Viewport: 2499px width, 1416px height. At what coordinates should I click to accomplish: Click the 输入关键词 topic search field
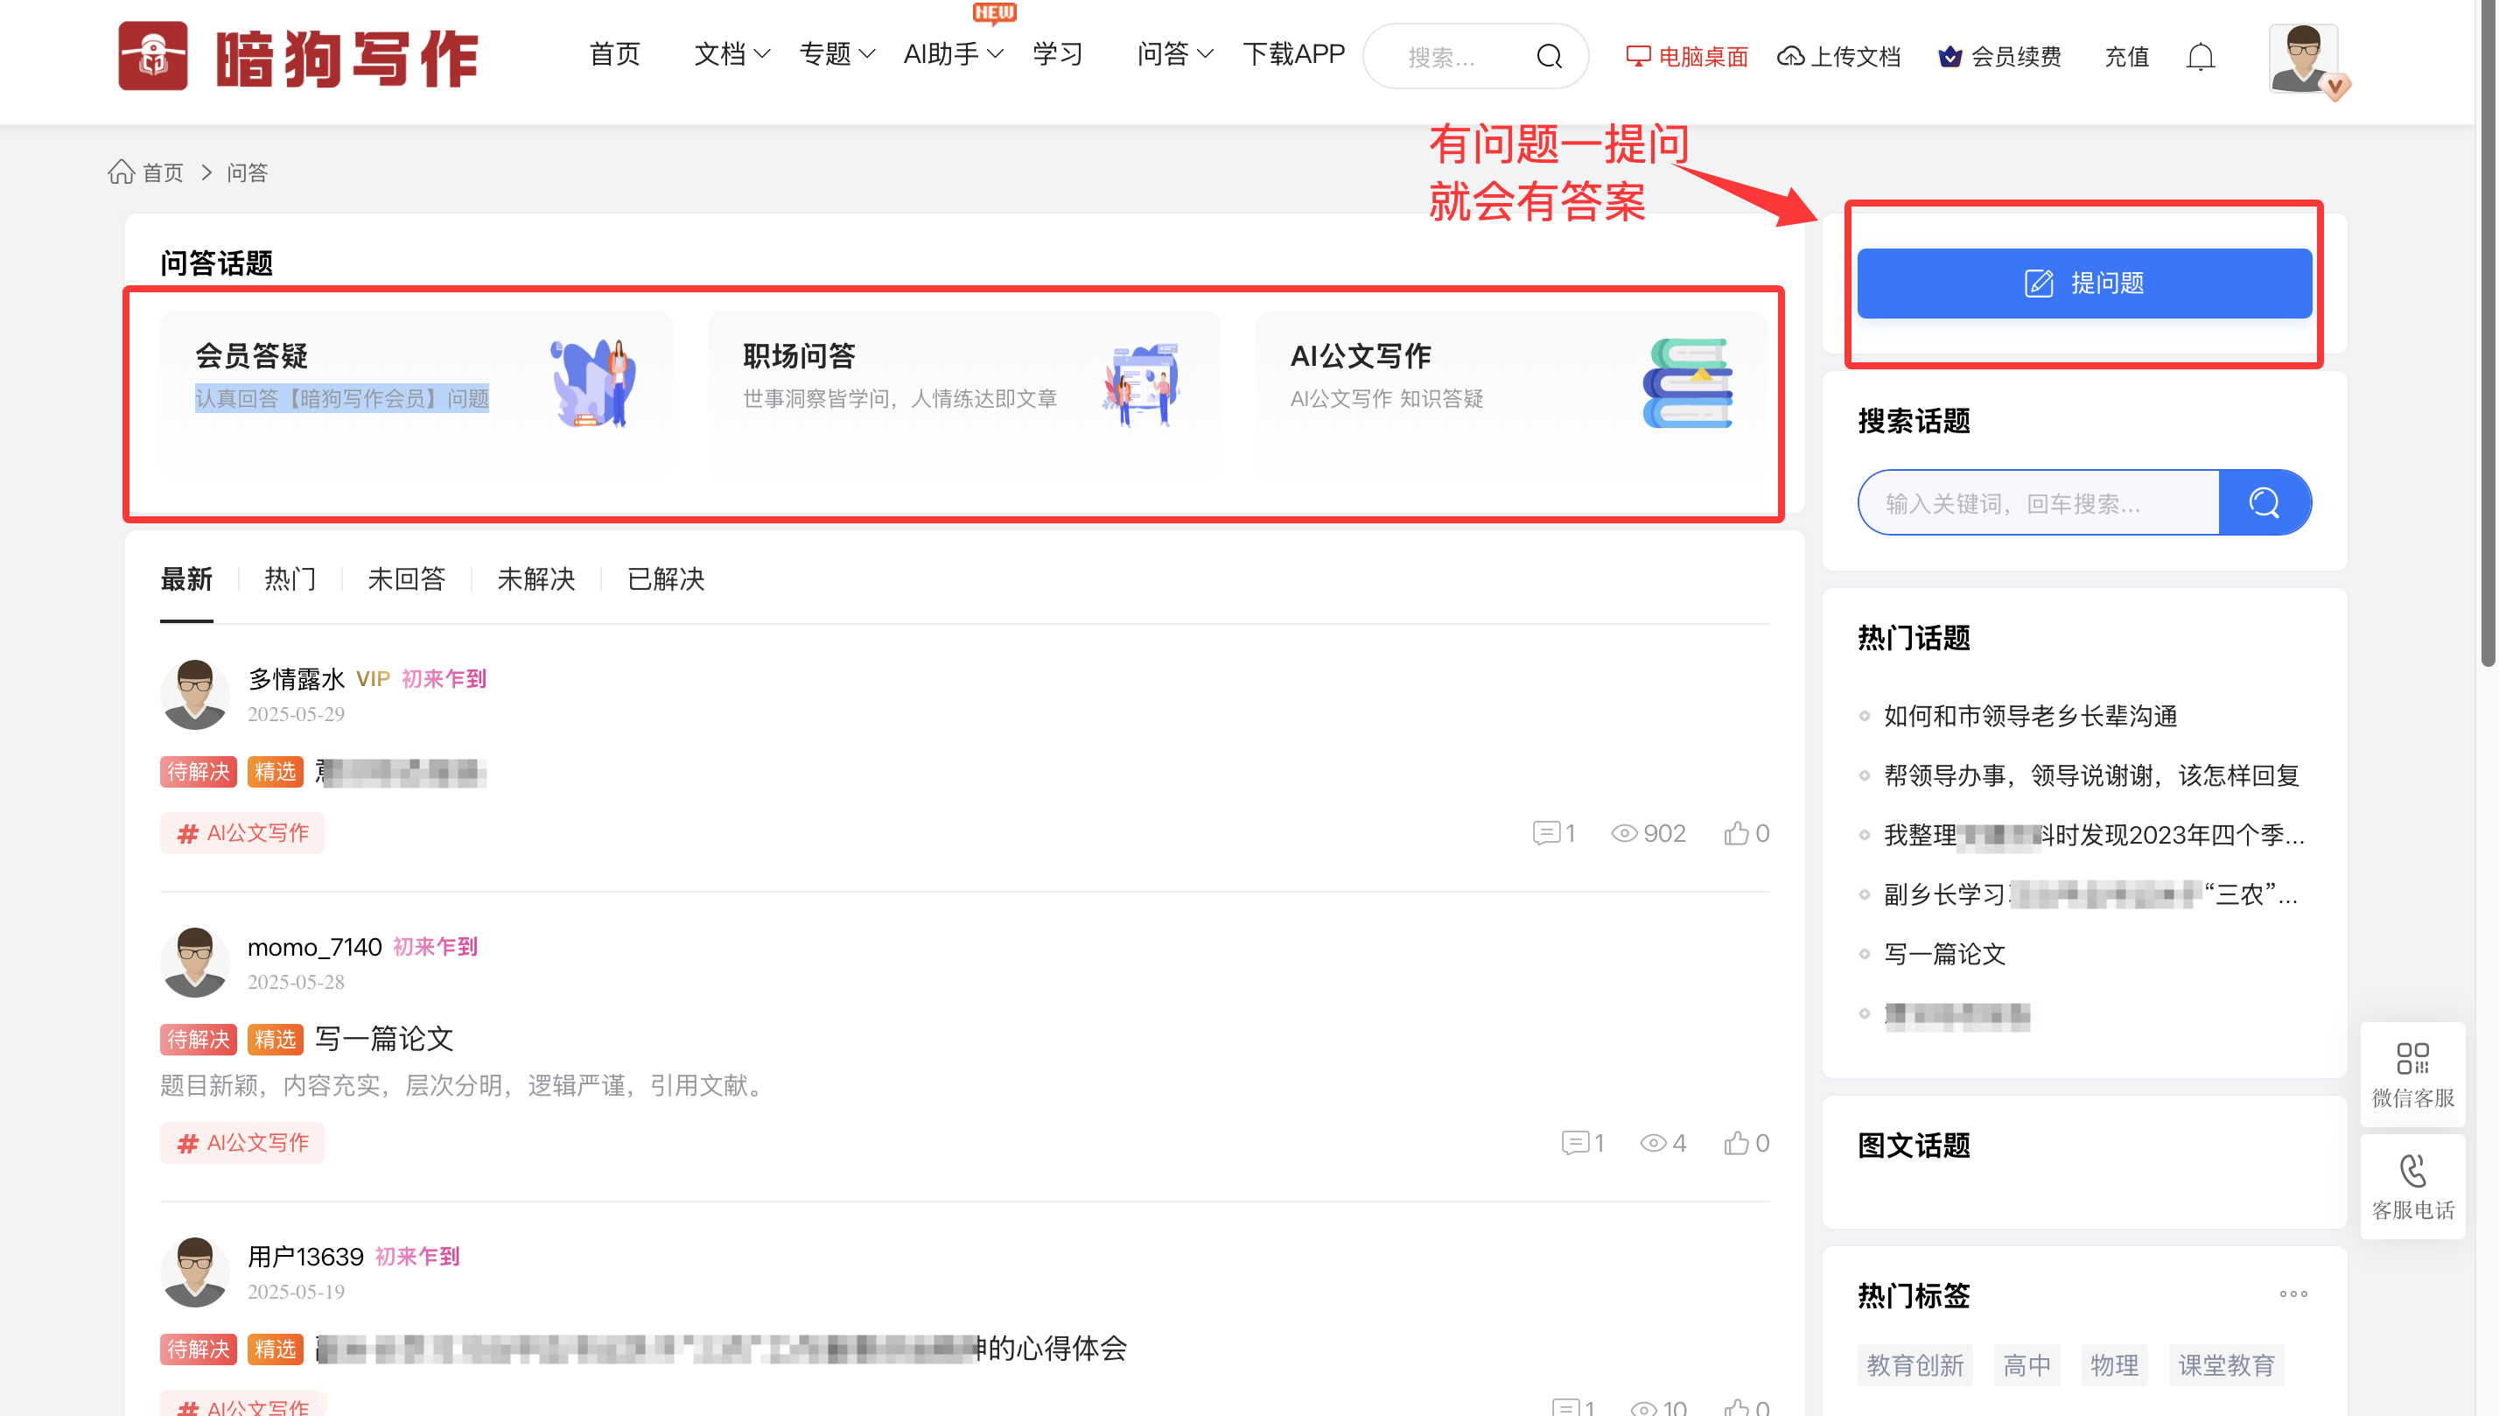[2038, 503]
